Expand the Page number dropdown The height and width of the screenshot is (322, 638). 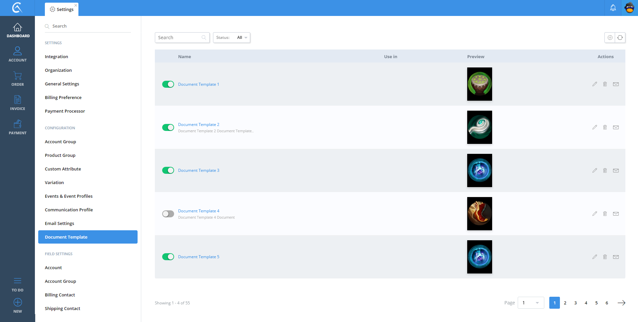coord(531,303)
